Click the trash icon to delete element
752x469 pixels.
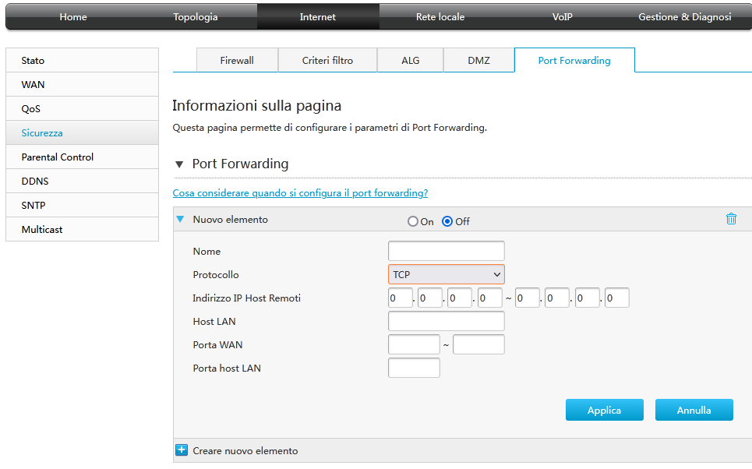[731, 219]
